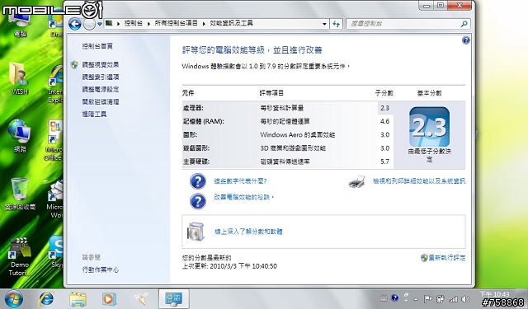The image size is (528, 309).
Task: Open 控制台首頁 link in sidebar
Action: point(97,46)
